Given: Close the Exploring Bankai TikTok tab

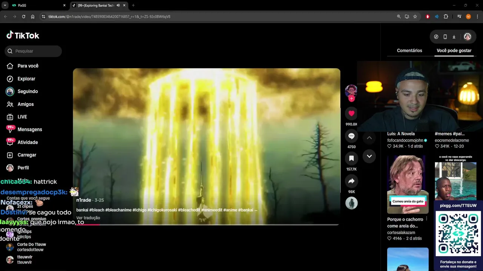Looking at the screenshot, I should (x=124, y=5).
